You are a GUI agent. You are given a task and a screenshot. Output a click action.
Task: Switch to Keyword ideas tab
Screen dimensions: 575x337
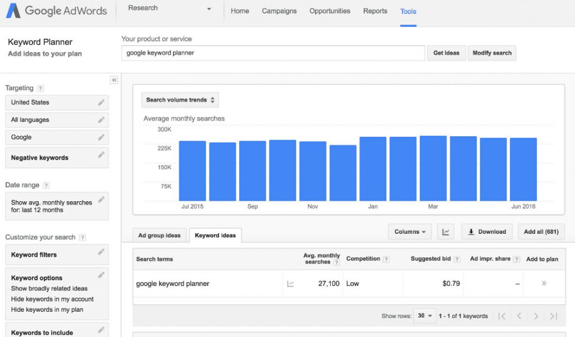pos(215,236)
